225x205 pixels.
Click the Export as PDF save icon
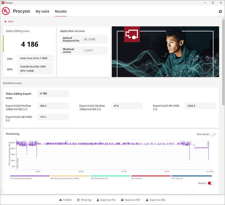122,200
